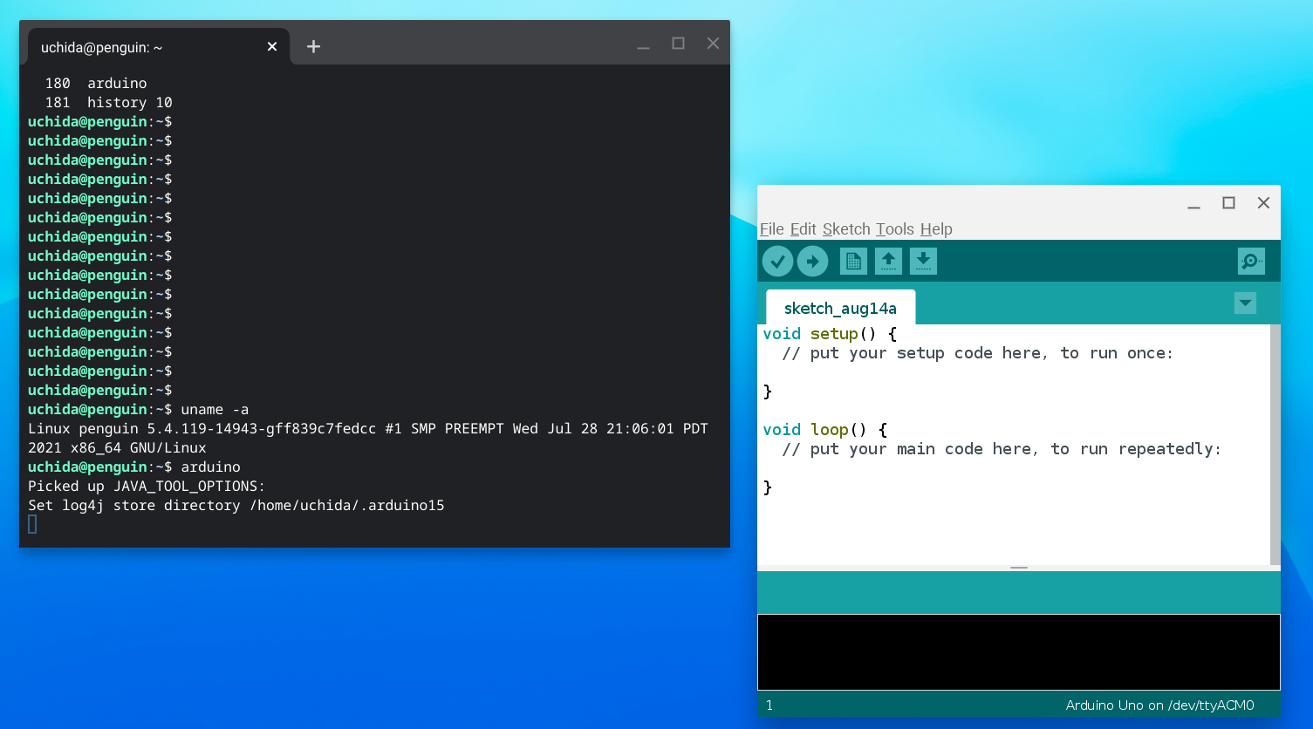Open a new terminal tab with the plus icon

[313, 46]
